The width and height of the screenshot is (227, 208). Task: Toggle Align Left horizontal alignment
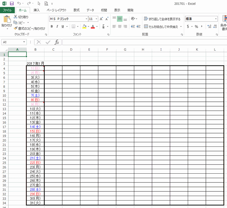pyautogui.click(x=114, y=26)
